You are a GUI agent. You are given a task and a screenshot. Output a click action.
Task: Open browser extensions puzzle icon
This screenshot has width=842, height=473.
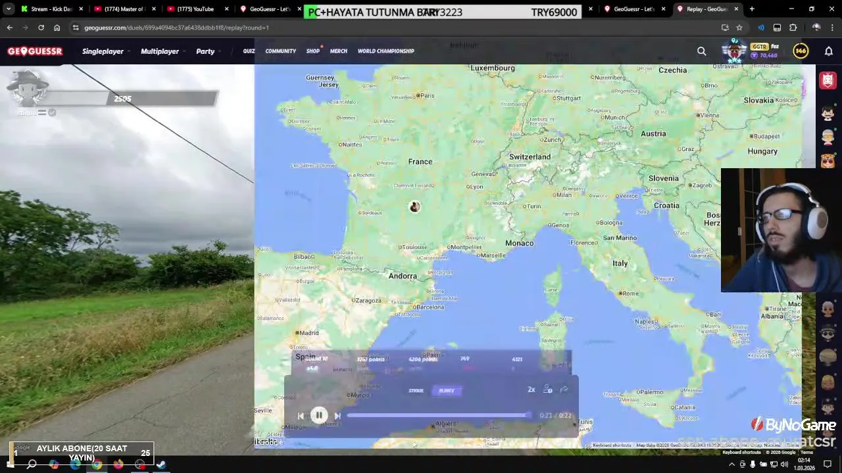pyautogui.click(x=793, y=28)
